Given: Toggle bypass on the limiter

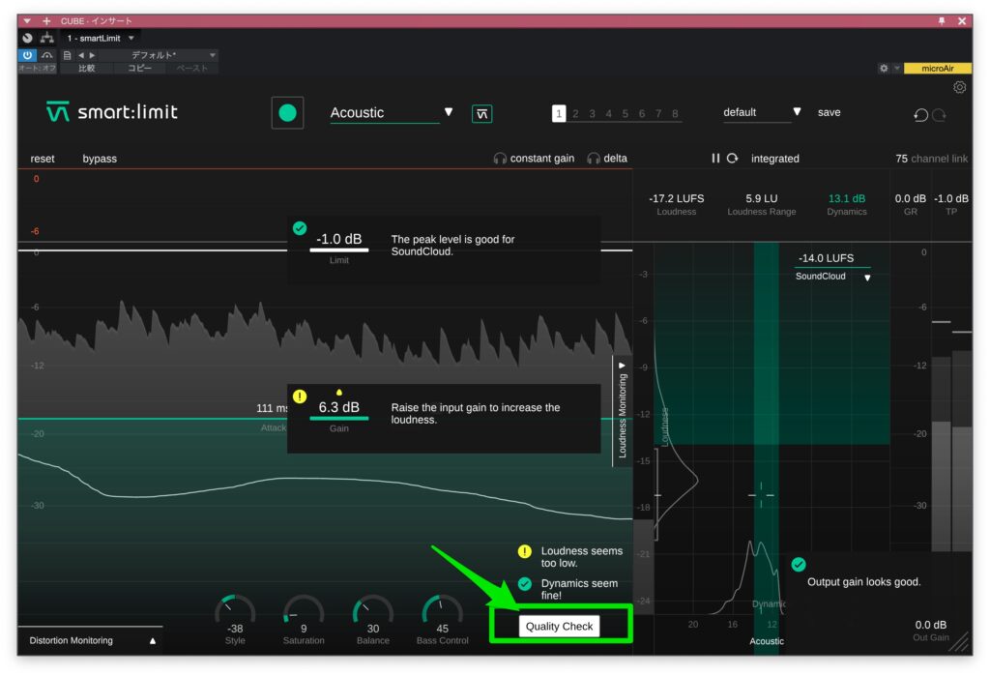Looking at the screenshot, I should coord(100,159).
